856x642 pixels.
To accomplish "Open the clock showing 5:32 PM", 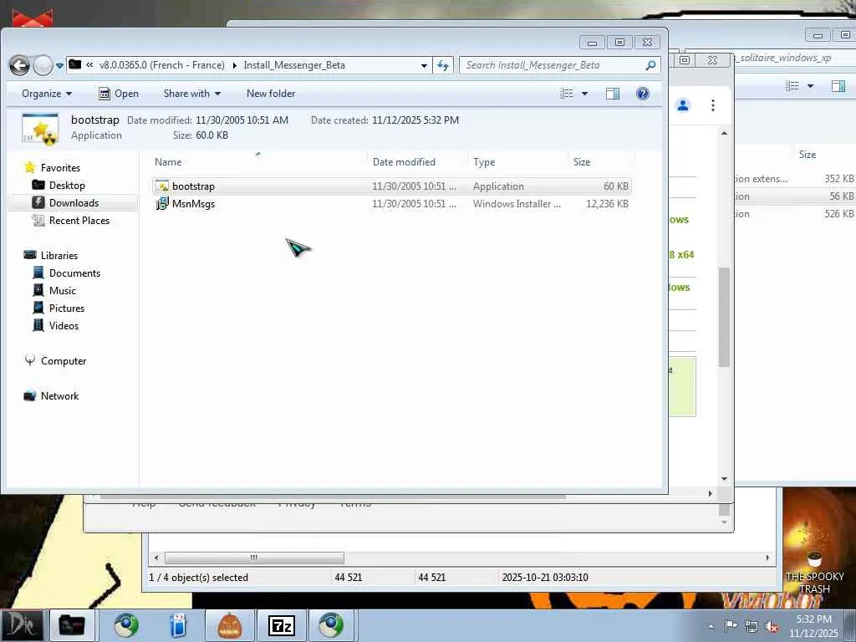I will (813, 625).
